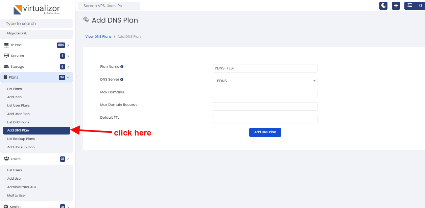Open the task list icon with counter
Image resolution: width=425 pixels, height=208 pixels.
[415, 6]
